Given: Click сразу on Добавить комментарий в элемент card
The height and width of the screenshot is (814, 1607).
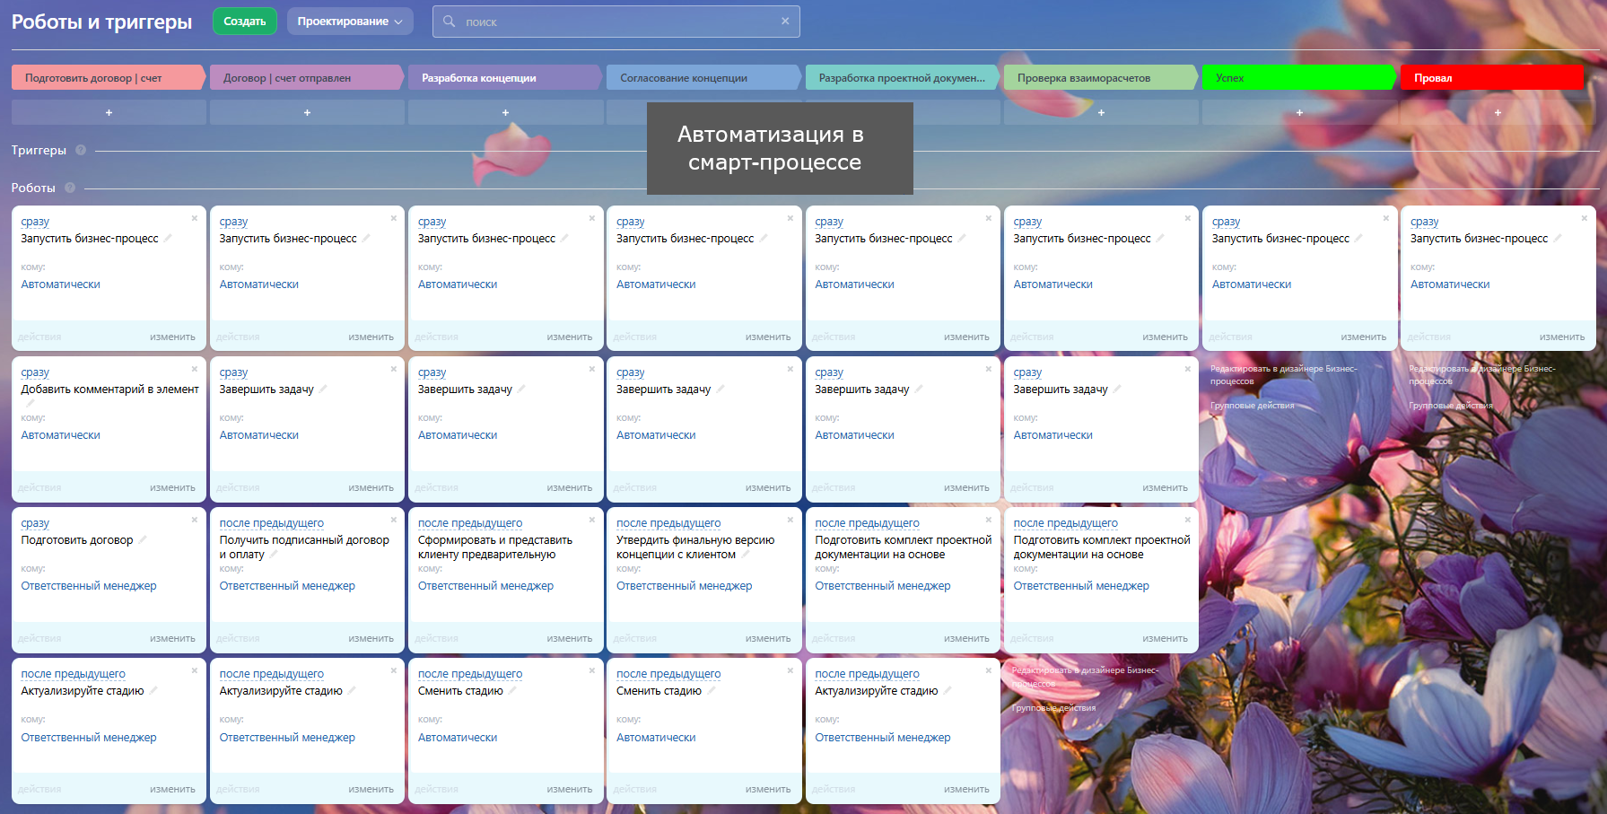Looking at the screenshot, I should coord(35,372).
